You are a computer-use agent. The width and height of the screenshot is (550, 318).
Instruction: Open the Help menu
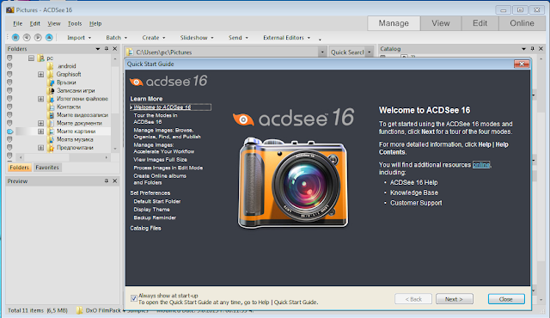click(x=95, y=23)
